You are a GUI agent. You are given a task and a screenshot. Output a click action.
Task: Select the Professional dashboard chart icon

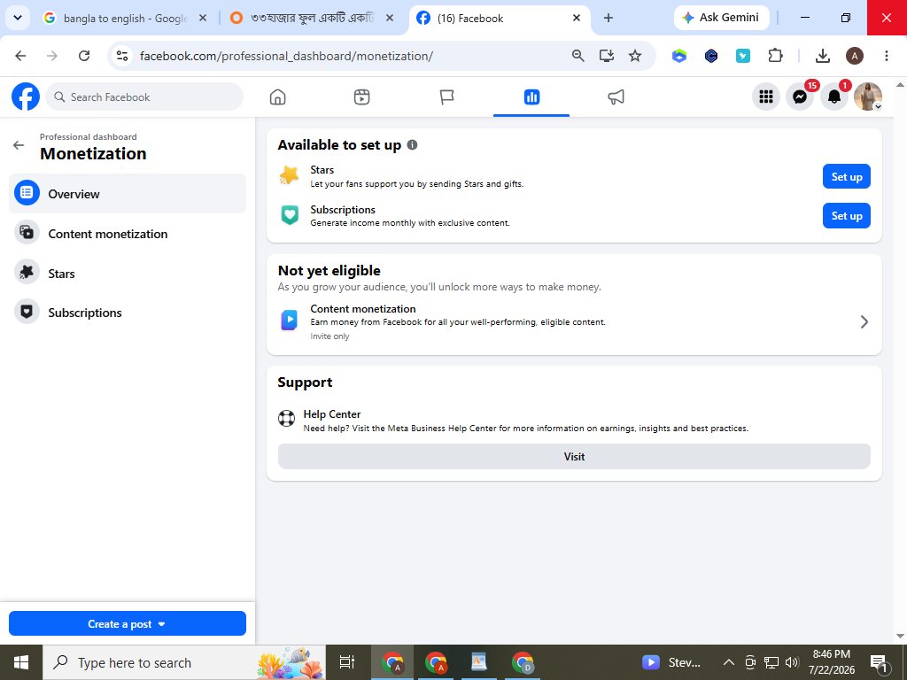[x=531, y=97]
